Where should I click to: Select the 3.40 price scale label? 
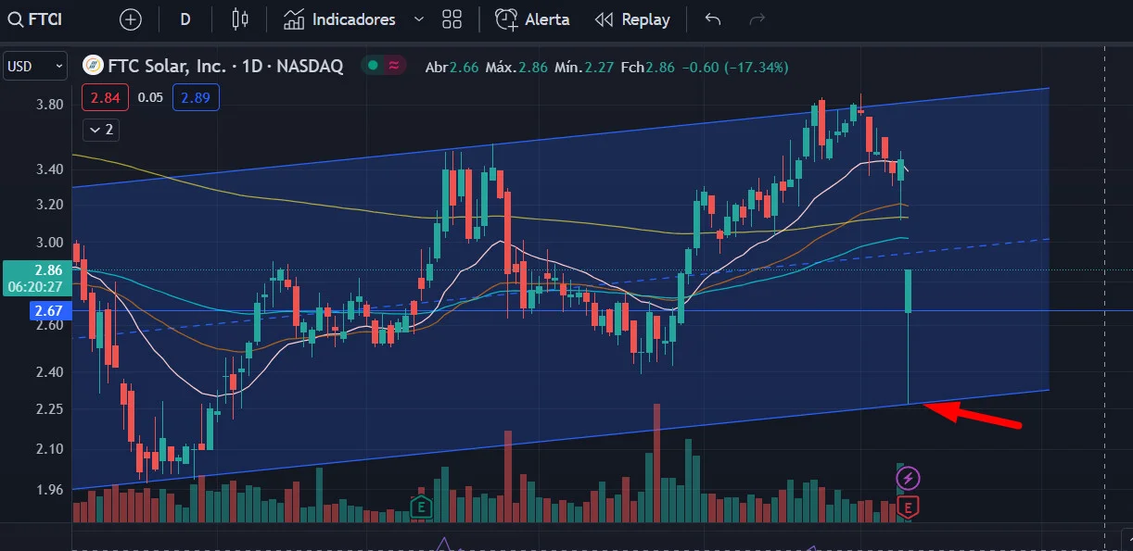pos(49,169)
